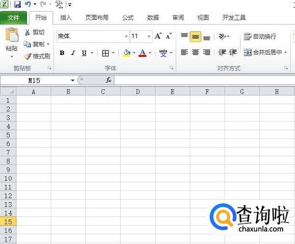Viewport: 295px width, 244px height.
Task: Click the Copy (复制) icon
Action: tap(27, 44)
